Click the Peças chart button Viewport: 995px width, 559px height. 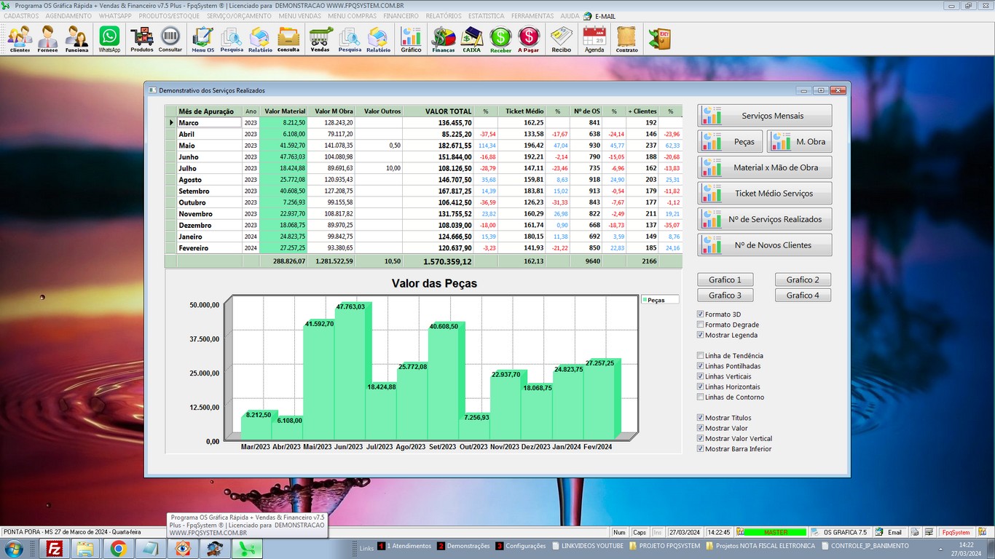point(731,142)
